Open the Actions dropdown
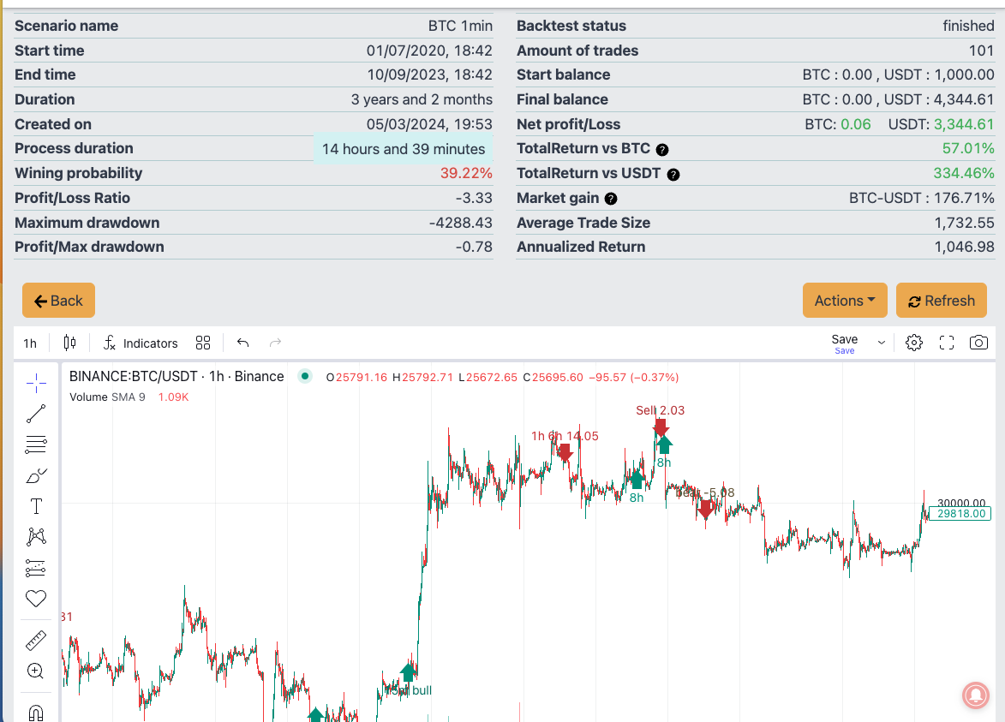1005x722 pixels. 844,300
